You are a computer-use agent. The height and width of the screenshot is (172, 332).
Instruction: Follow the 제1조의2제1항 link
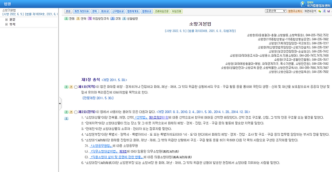point(158,117)
